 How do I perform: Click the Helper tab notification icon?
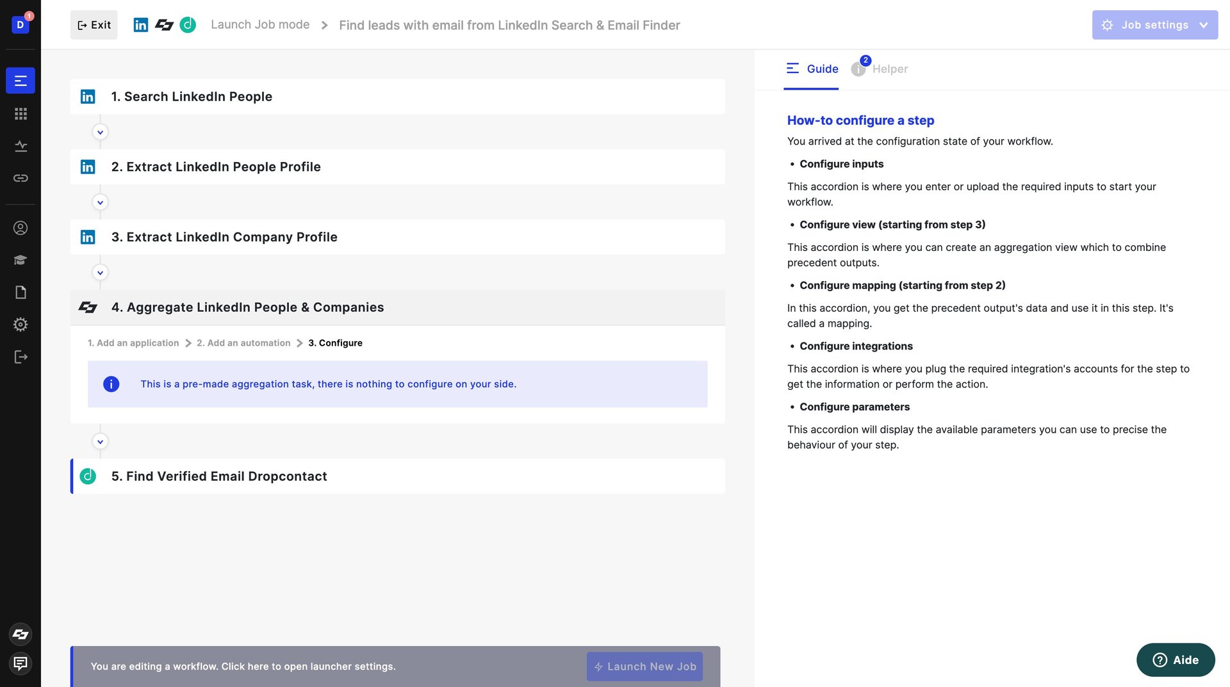pos(859,69)
